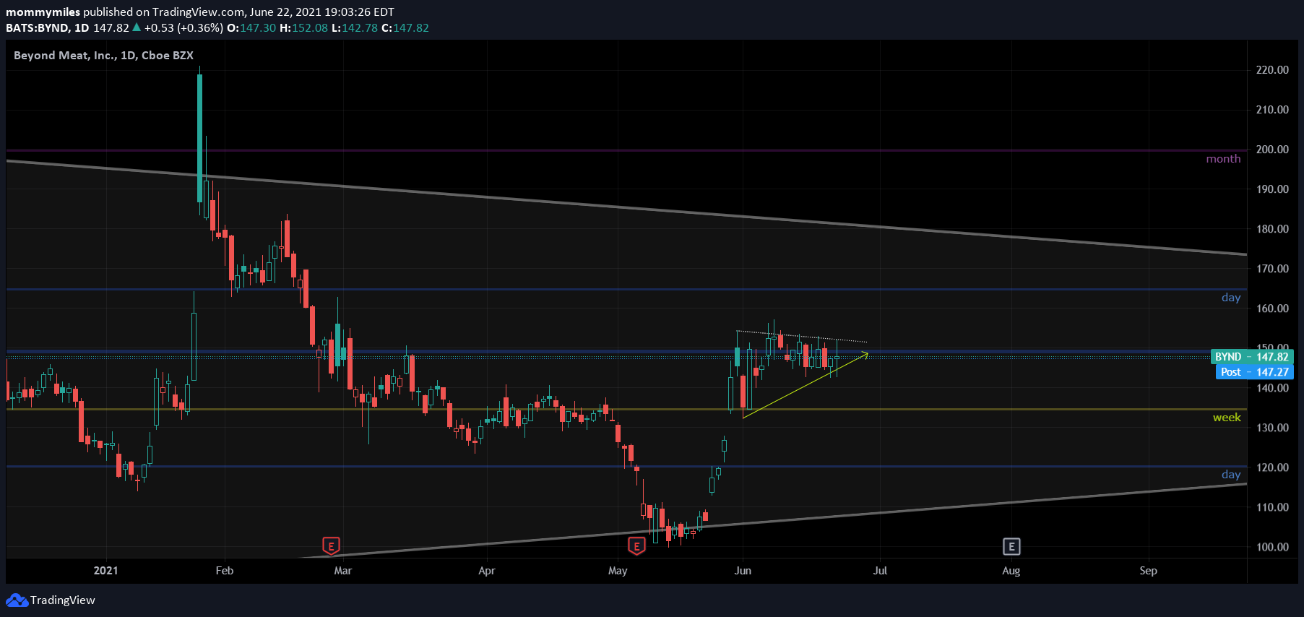Viewport: 1304px width, 617px height.
Task: Select the upper blue 'day' level label
Action: (x=1231, y=298)
